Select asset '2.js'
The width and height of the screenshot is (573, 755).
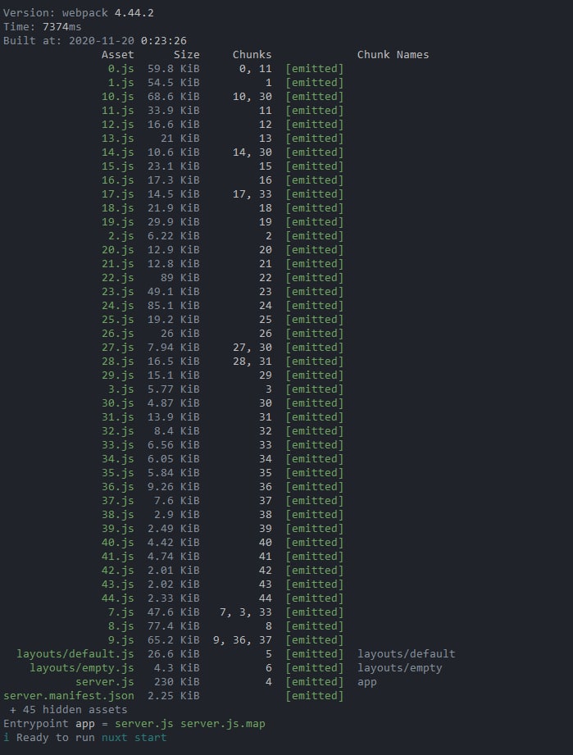coord(121,236)
